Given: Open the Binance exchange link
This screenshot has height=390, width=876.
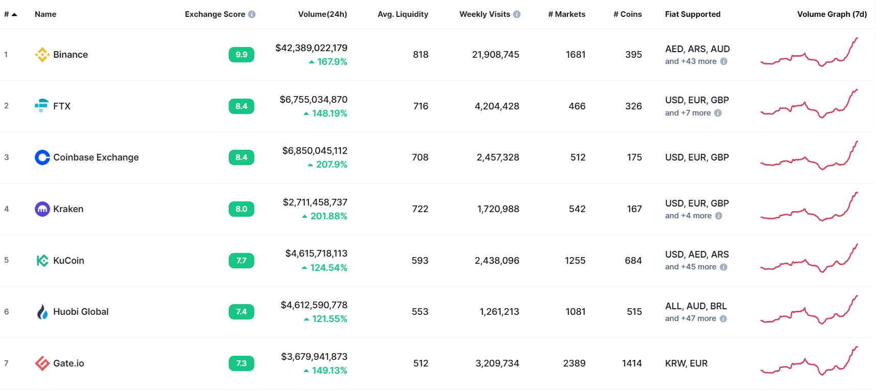Looking at the screenshot, I should pos(71,55).
